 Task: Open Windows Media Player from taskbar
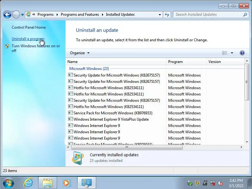[66, 183]
